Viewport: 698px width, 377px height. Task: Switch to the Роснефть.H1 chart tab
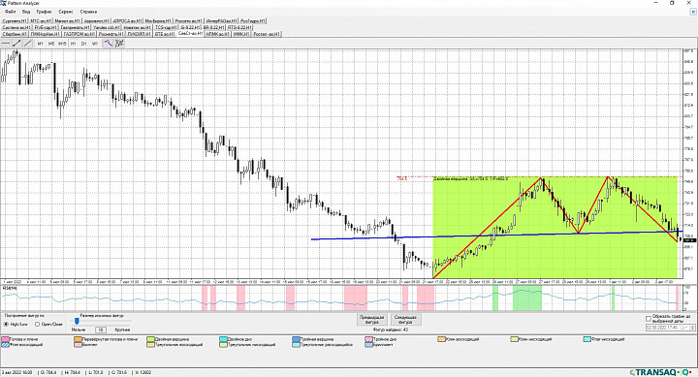click(111, 34)
